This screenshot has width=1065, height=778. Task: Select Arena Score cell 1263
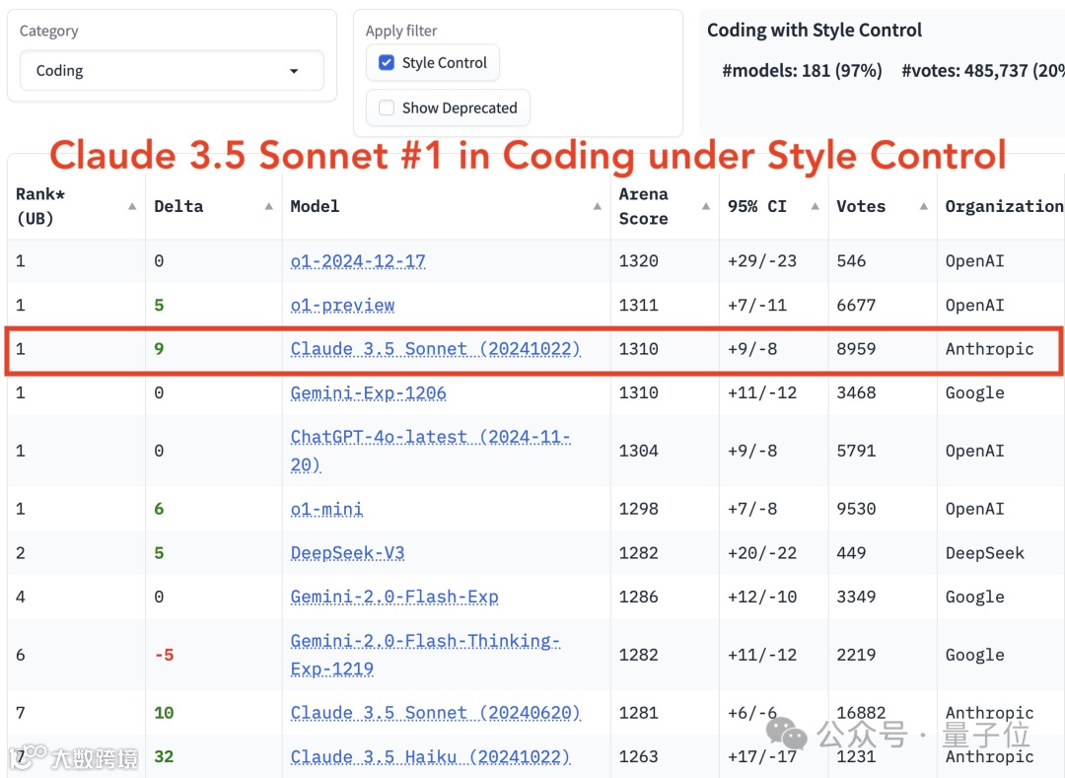click(x=638, y=757)
